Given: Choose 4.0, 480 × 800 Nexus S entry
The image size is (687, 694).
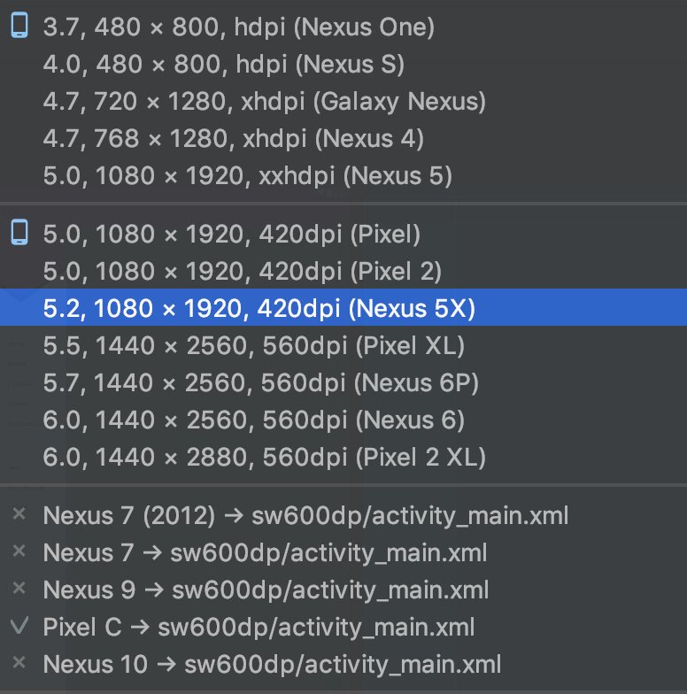Looking at the screenshot, I should [343, 64].
